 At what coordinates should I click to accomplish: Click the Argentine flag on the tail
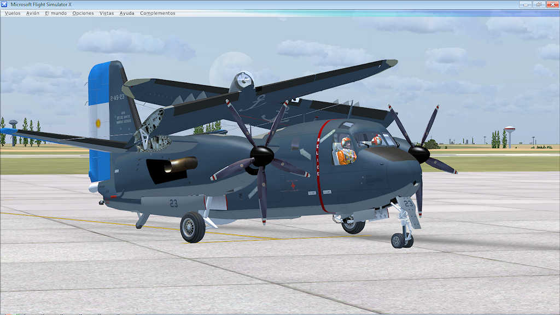98,123
